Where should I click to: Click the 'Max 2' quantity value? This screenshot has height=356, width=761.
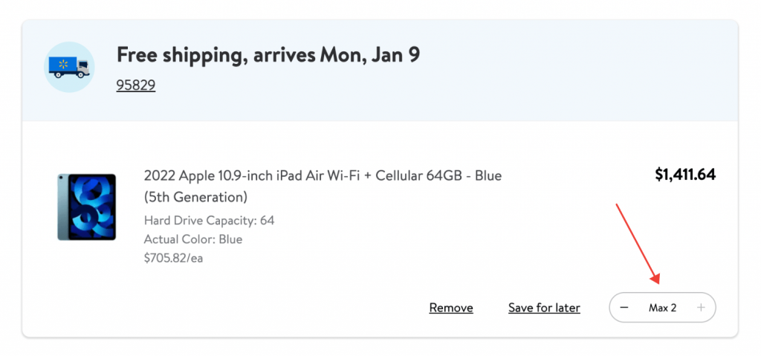(662, 308)
